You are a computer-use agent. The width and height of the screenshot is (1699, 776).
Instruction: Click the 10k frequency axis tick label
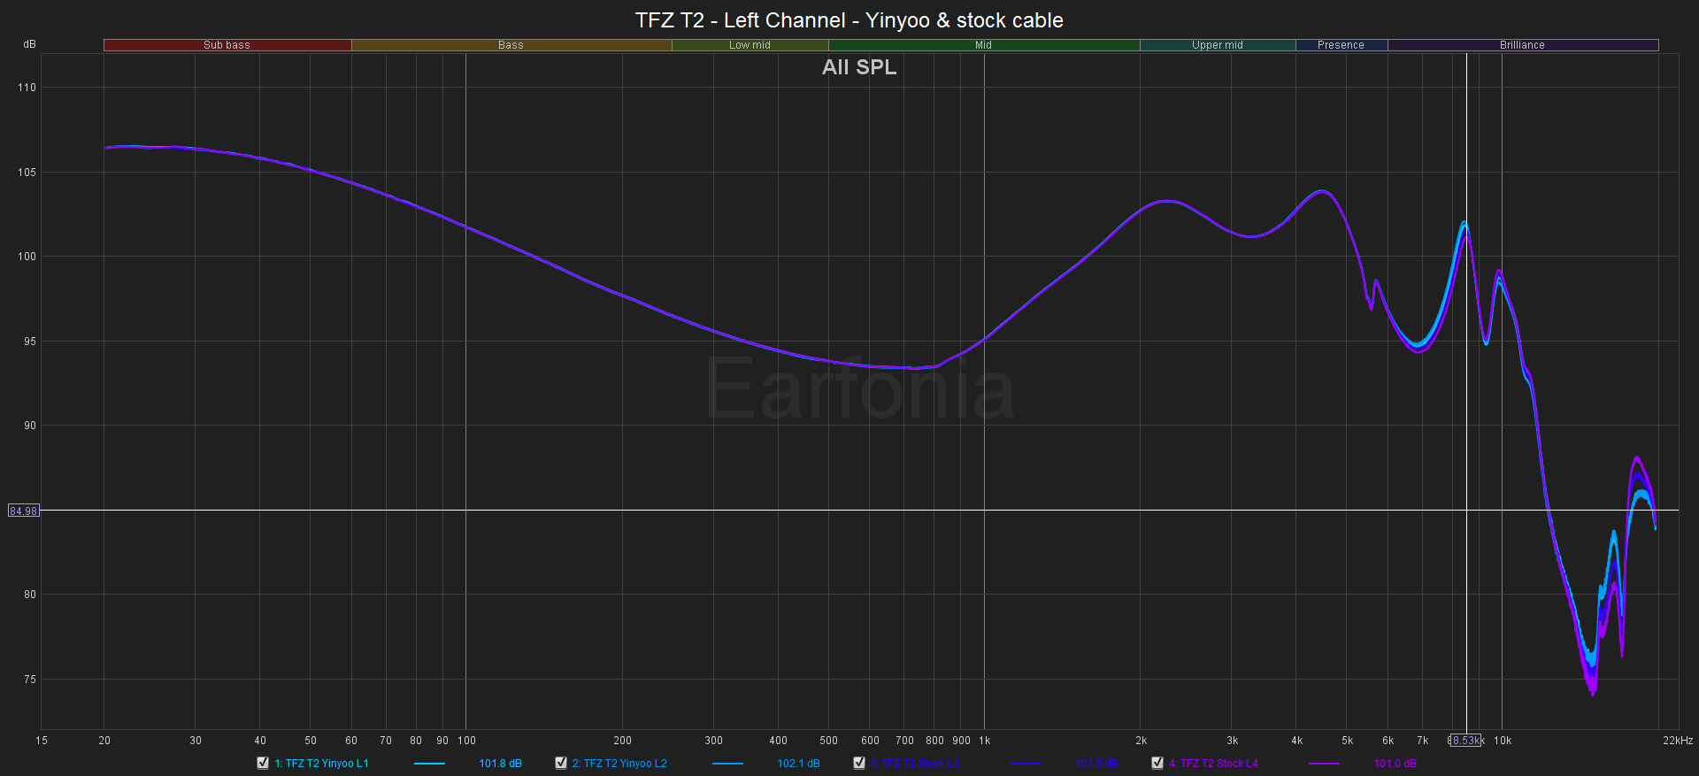coord(1503,741)
